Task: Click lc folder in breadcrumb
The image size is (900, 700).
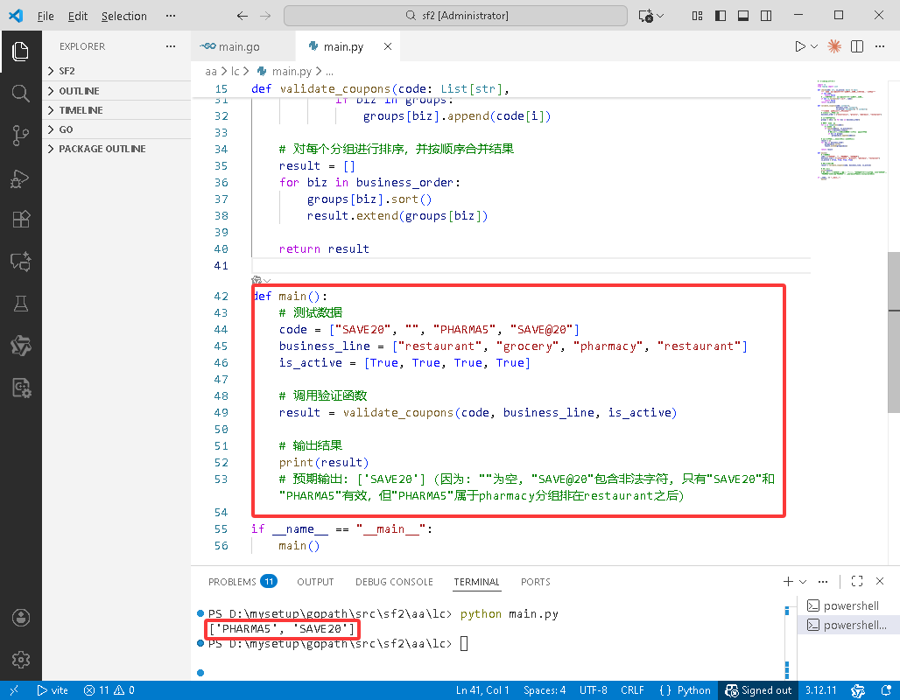Action: tap(235, 71)
